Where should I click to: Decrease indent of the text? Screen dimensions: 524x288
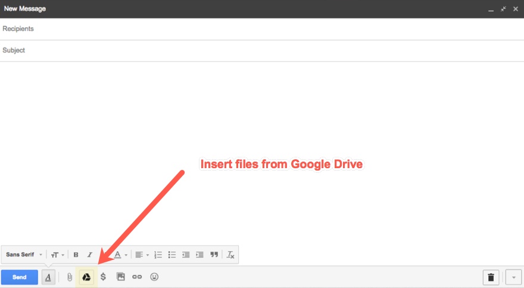point(186,255)
